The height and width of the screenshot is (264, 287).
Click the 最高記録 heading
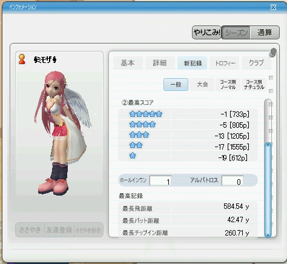pyautogui.click(x=131, y=196)
